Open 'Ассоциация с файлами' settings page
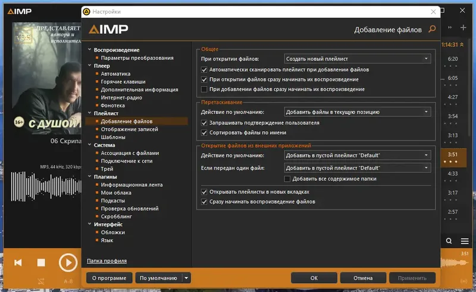Screen dimensions: 476x292 pyautogui.click(x=130, y=153)
